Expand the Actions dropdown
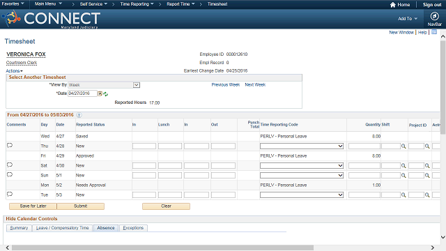The width and height of the screenshot is (446, 251). [x=14, y=71]
